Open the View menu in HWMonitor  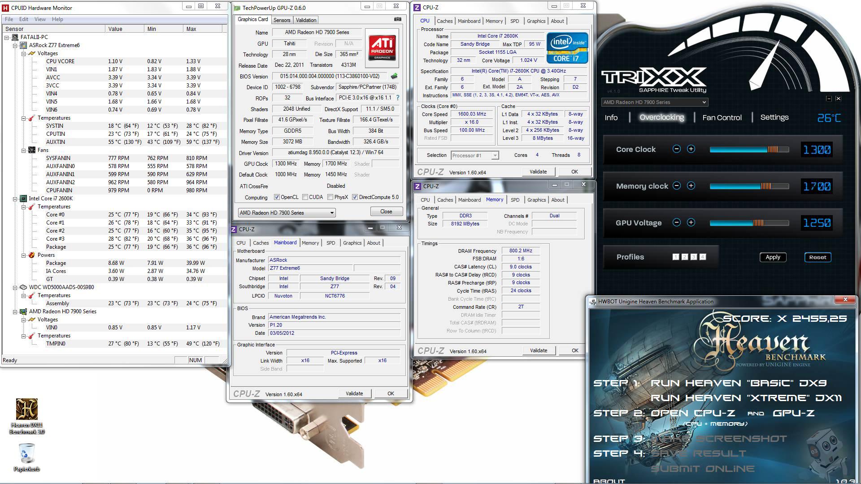(x=40, y=19)
